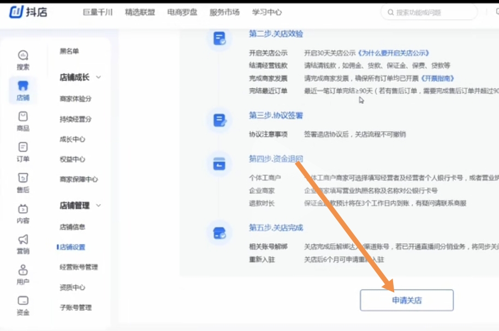Click the 第三步 协议签署 step icon
Screen dimensions: 499x331
(x=219, y=121)
